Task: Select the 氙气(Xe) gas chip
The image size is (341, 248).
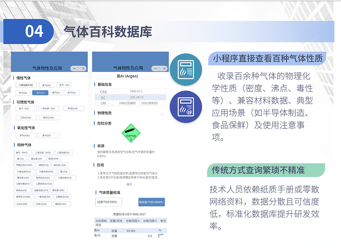Action: coord(72,92)
